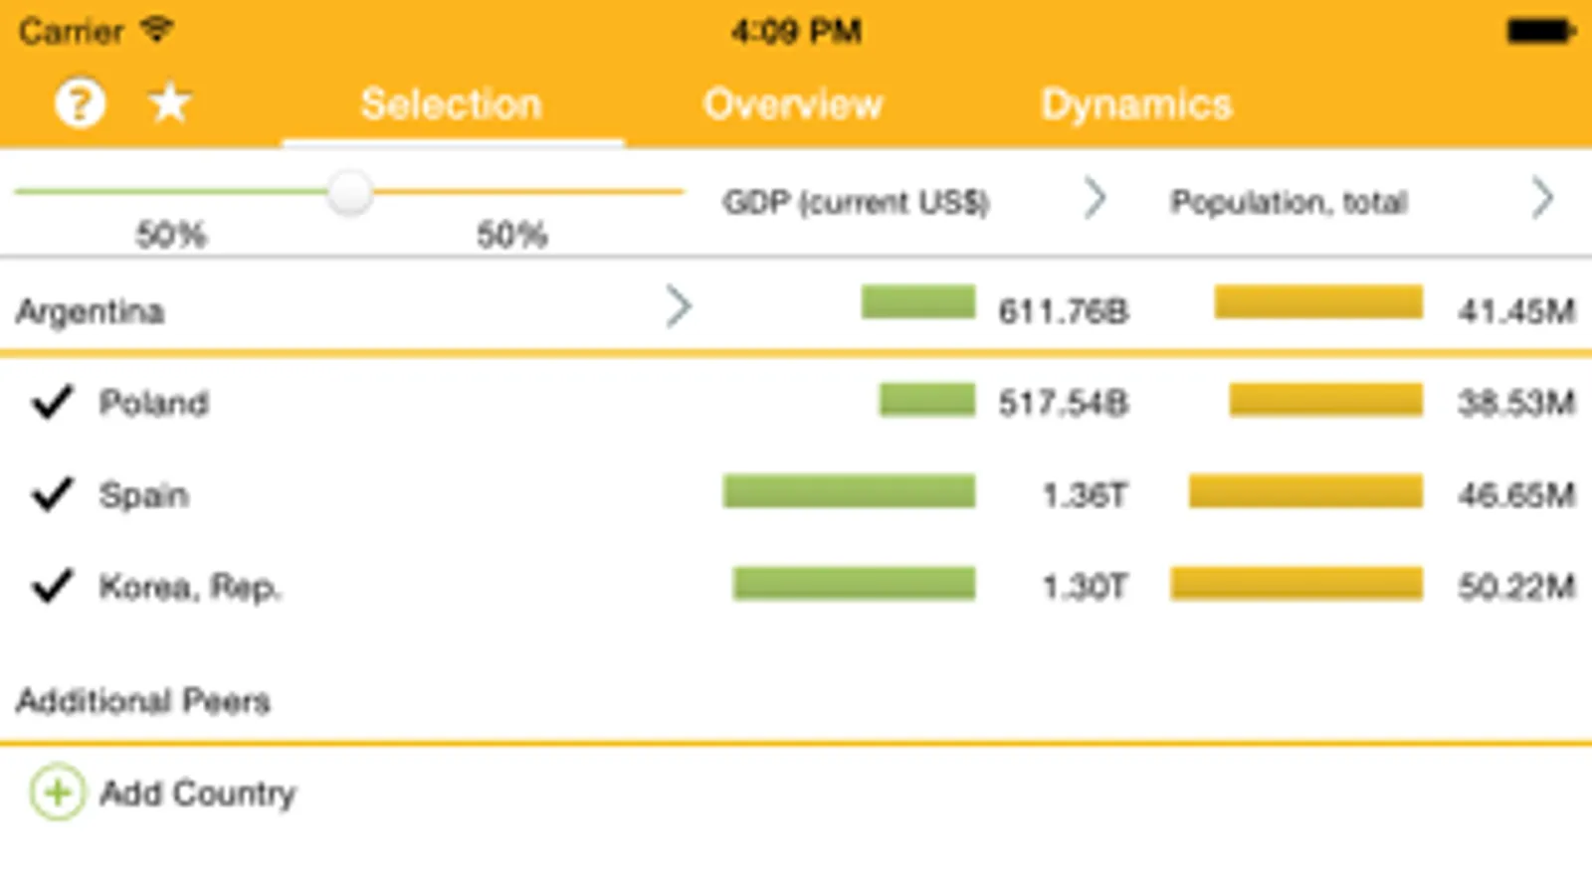The height and width of the screenshot is (895, 1592).
Task: Select the Selection tab
Action: click(452, 104)
